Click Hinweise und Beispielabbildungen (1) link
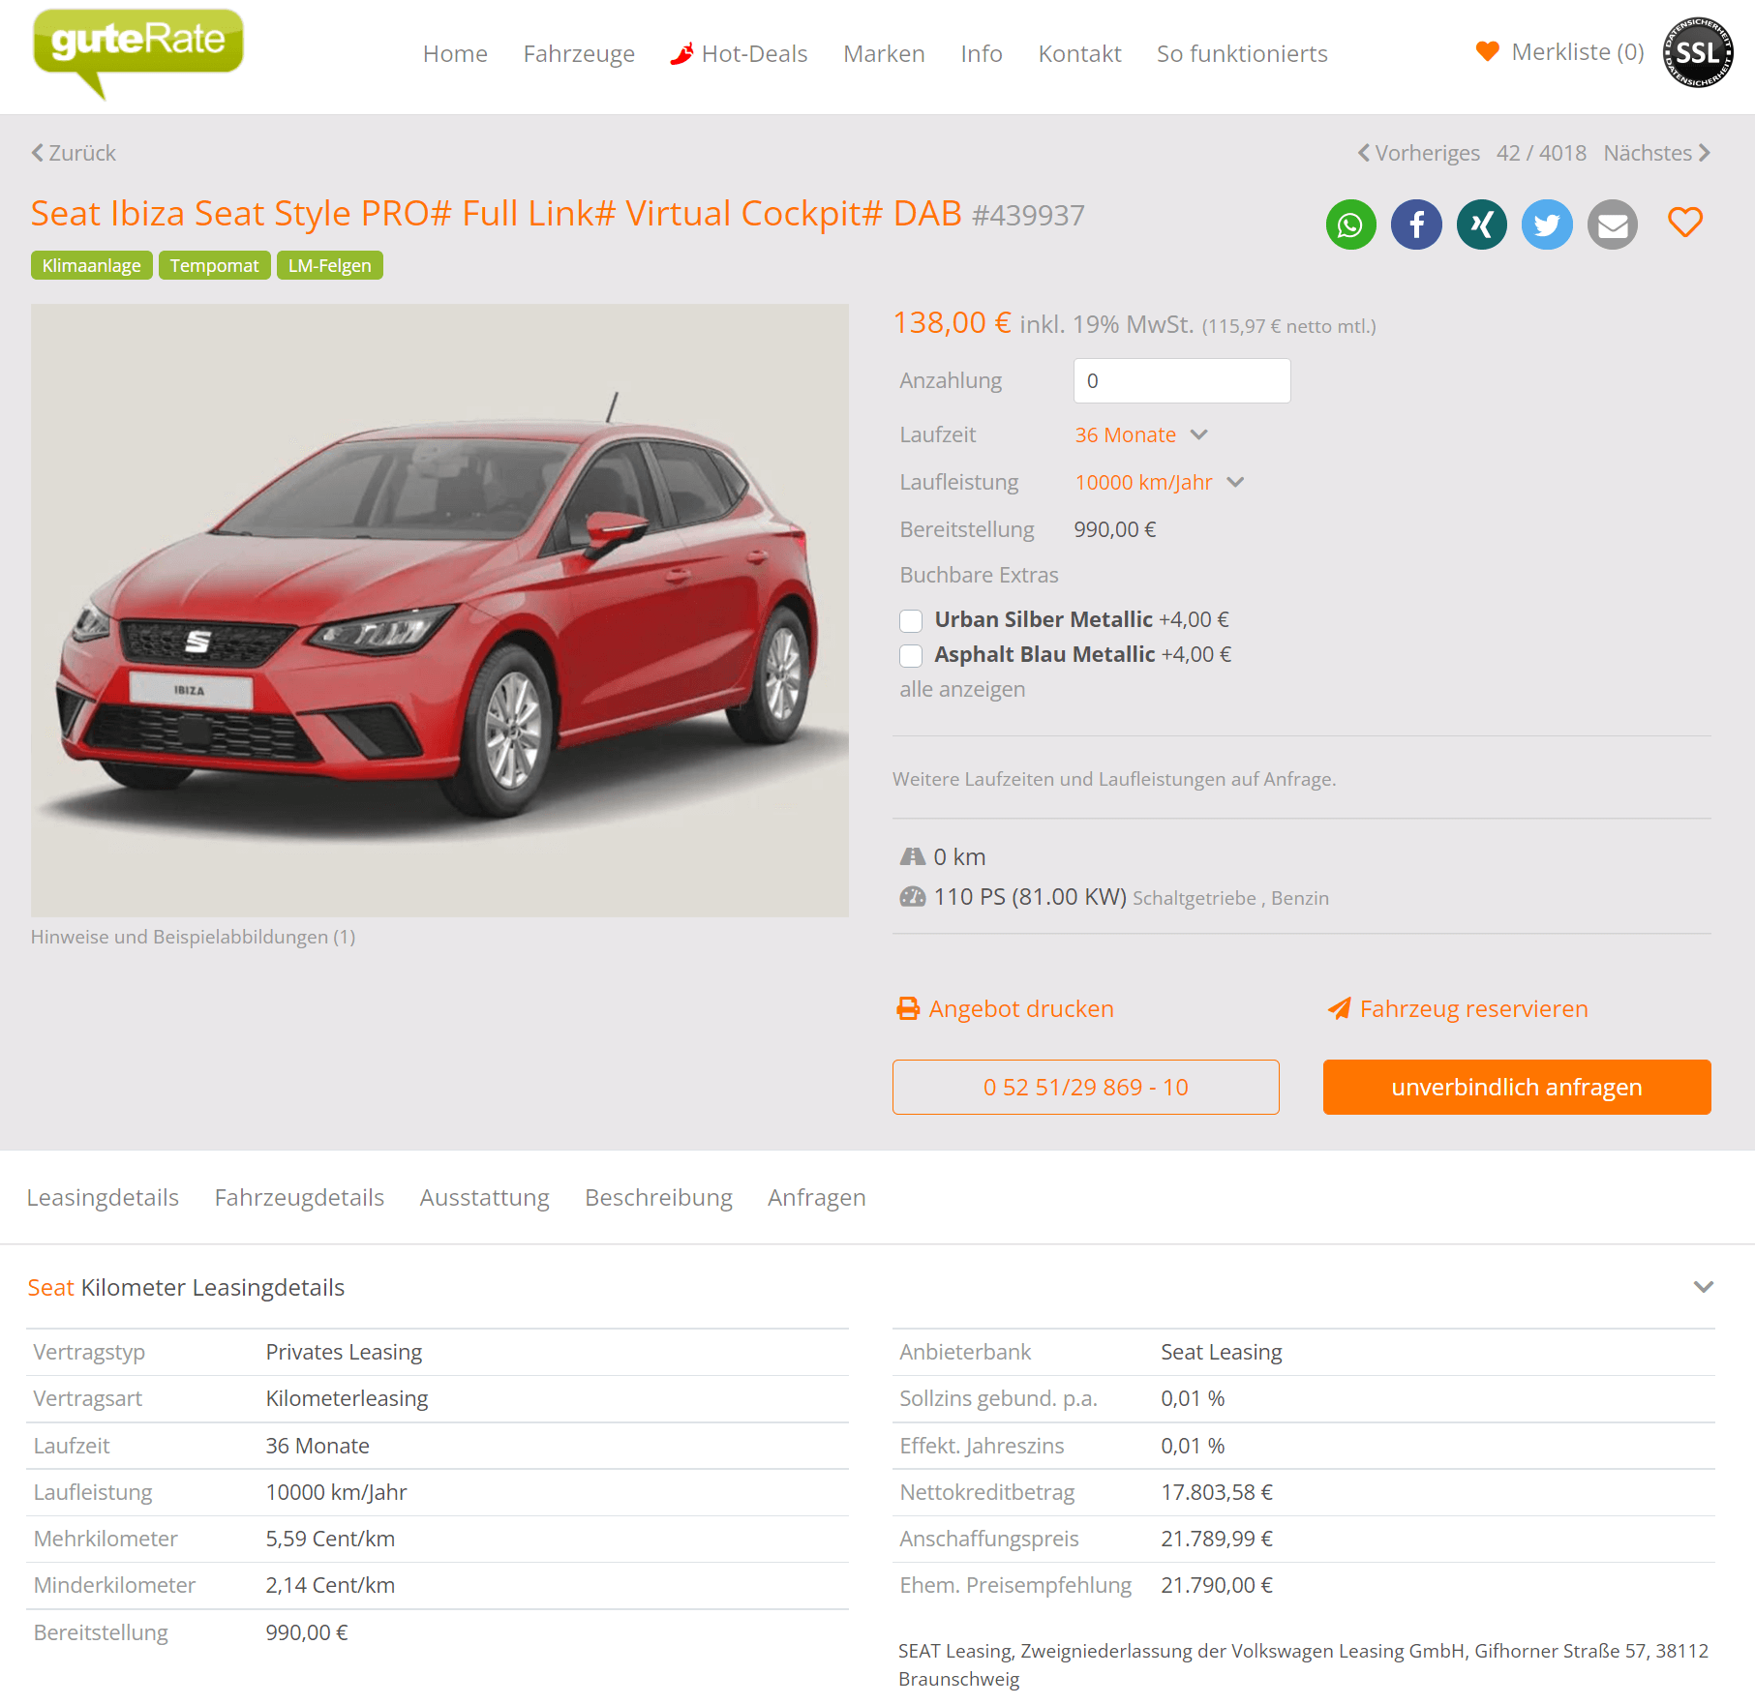Image resolution: width=1755 pixels, height=1705 pixels. click(193, 937)
